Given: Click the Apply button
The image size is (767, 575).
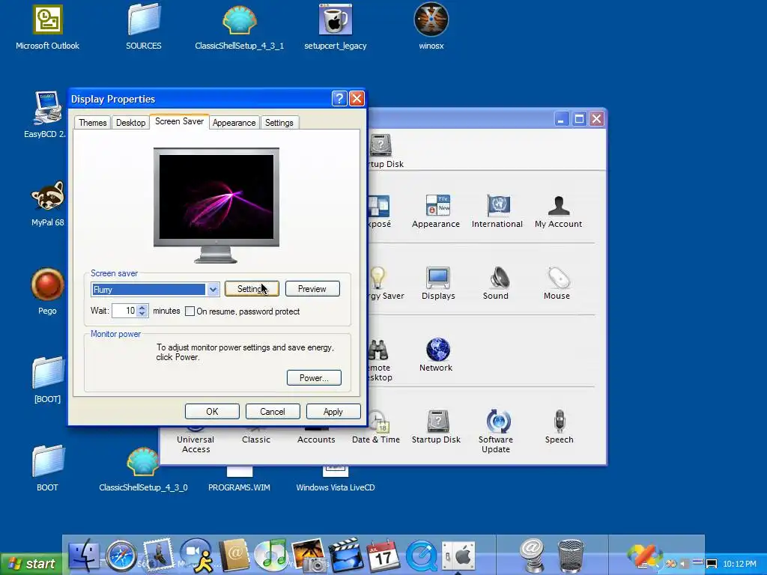Looking at the screenshot, I should (x=333, y=412).
